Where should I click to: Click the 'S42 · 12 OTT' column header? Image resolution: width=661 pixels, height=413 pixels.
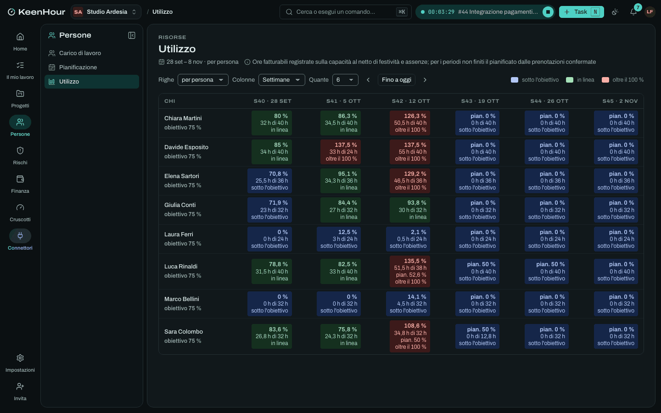411,101
